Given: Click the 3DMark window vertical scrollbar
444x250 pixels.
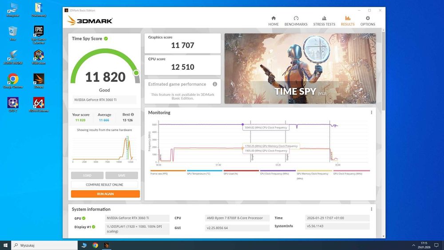Looking at the screenshot, I should 384,71.
